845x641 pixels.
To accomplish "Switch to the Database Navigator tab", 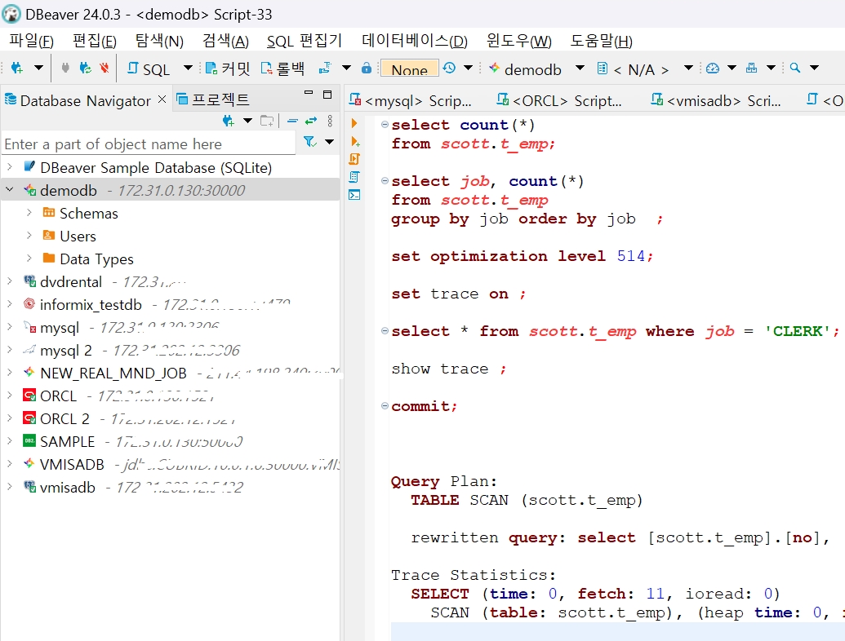I will pyautogui.click(x=85, y=100).
